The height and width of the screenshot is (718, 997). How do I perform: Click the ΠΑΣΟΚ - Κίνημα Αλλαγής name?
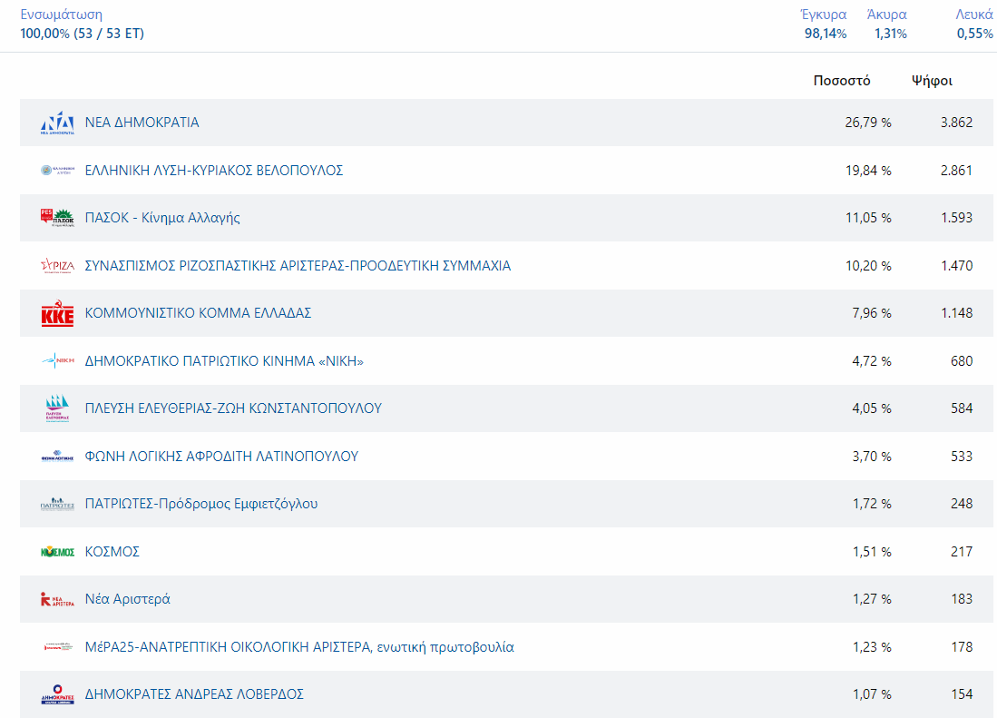(162, 218)
